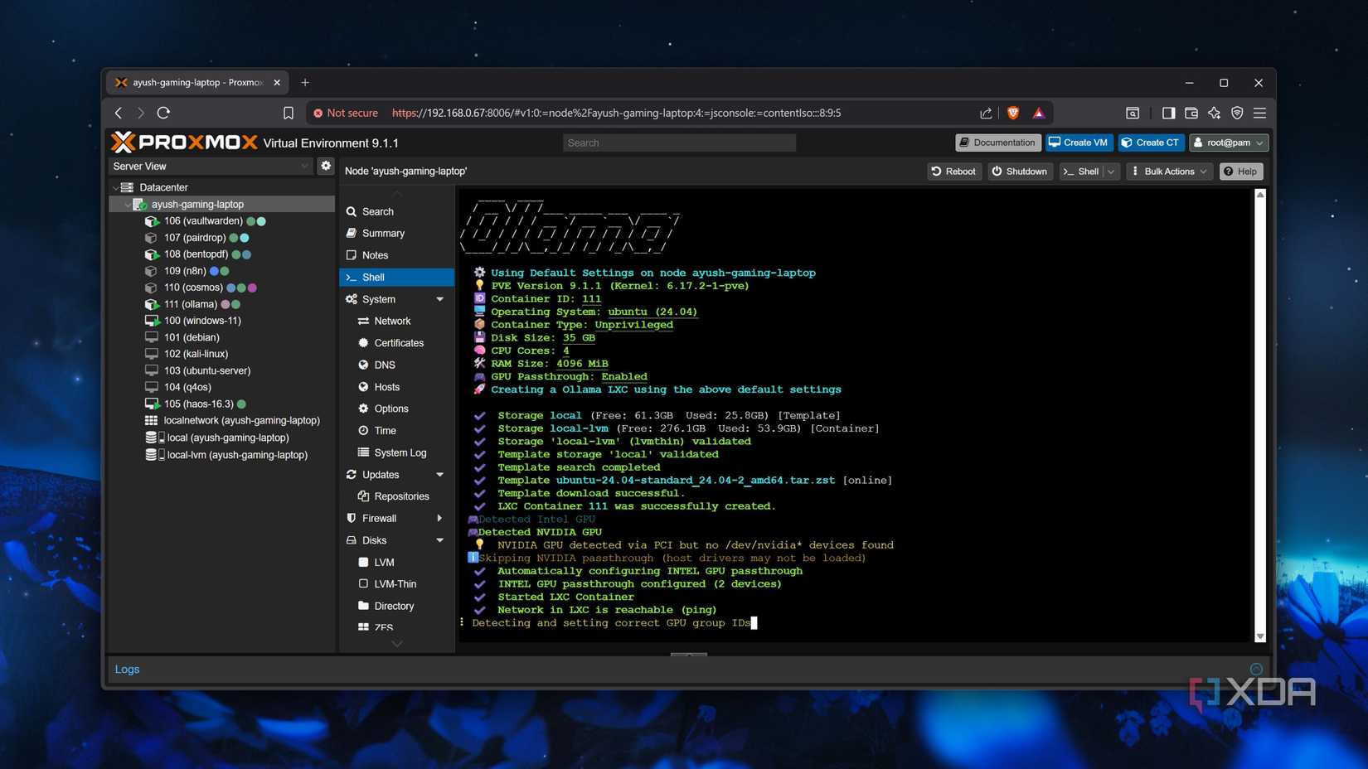Reload the page with refresh icon
The image size is (1368, 769).
[164, 113]
